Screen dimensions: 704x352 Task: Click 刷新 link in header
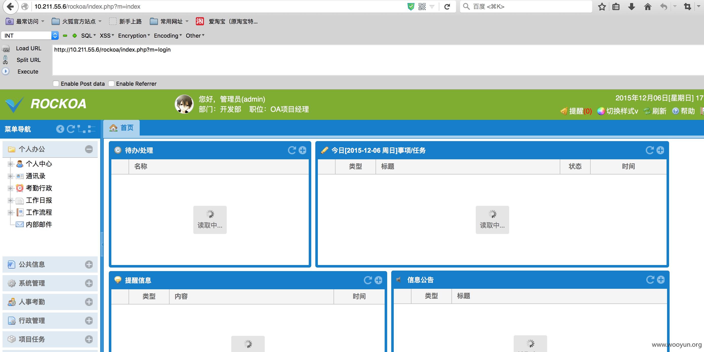(655, 111)
